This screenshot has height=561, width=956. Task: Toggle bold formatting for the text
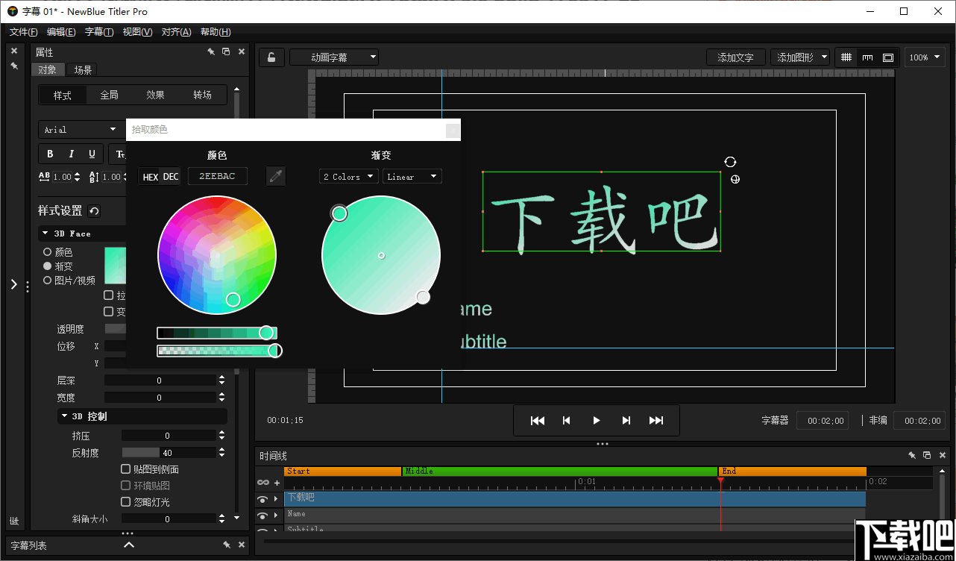tap(48, 154)
